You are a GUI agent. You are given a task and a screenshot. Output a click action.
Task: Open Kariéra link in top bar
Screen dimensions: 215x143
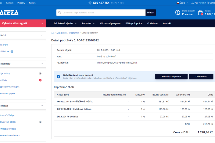pyautogui.click(x=32, y=3)
